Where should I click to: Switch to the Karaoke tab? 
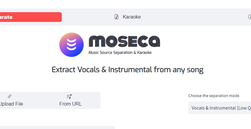(127, 17)
